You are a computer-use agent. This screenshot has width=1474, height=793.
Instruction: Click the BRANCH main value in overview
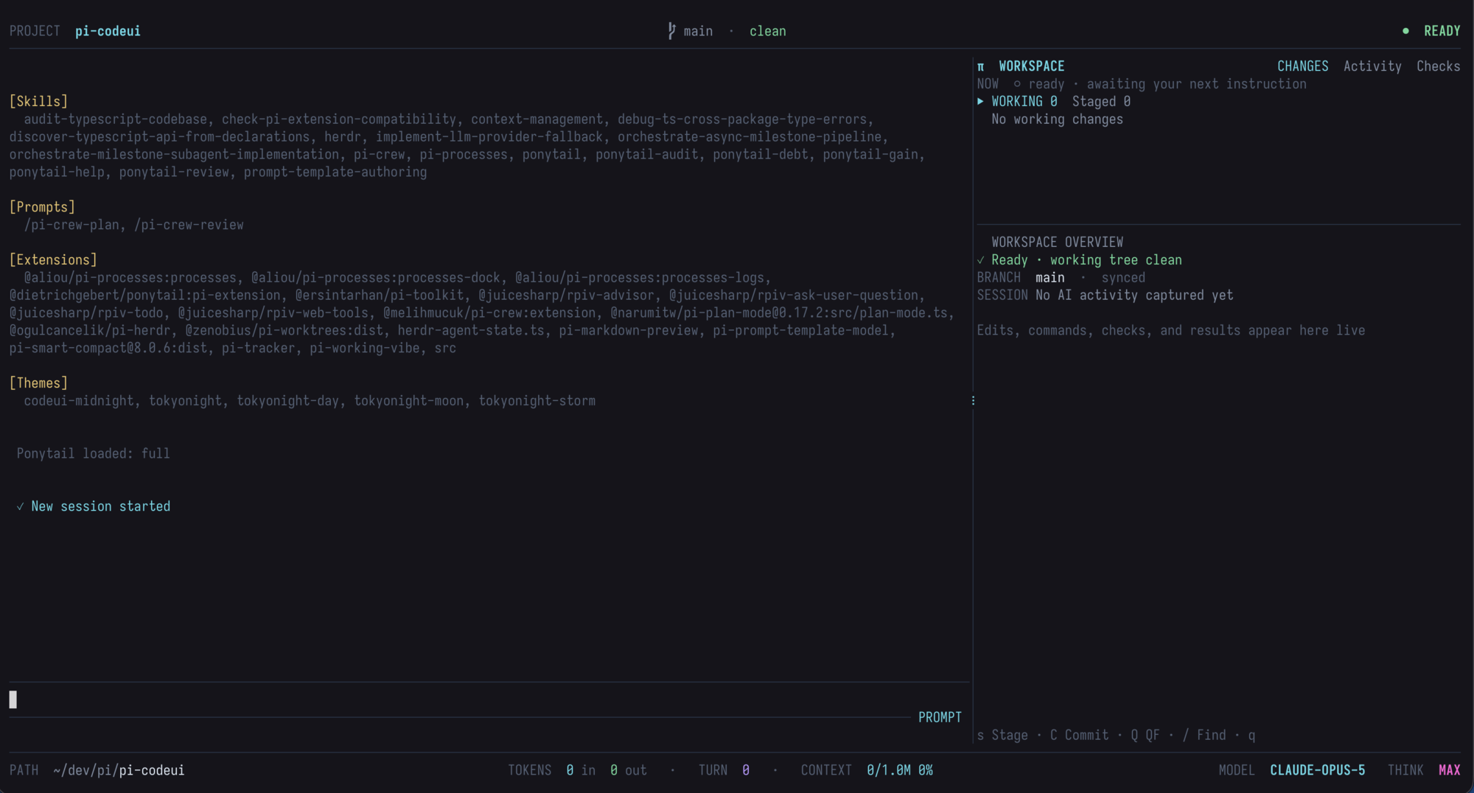click(x=1049, y=278)
